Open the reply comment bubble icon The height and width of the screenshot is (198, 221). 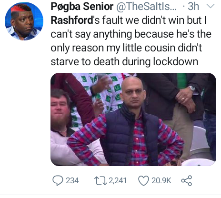(x=58, y=180)
